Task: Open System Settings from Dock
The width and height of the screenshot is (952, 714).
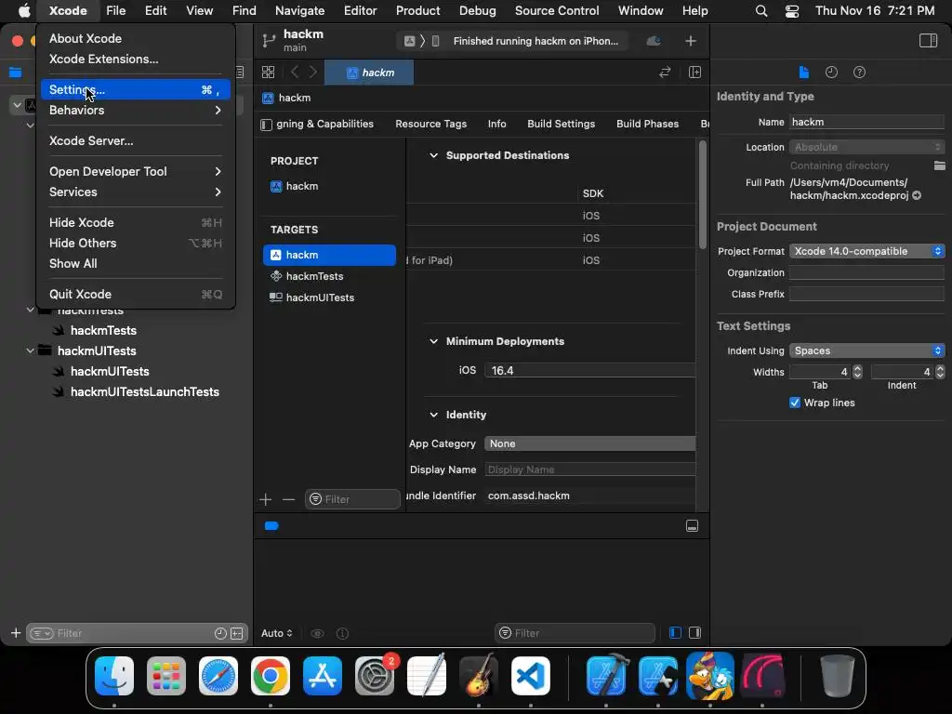Action: pos(375,676)
